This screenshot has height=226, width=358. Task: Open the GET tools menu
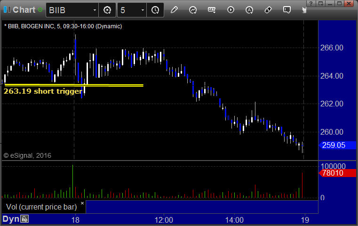tap(212, 10)
